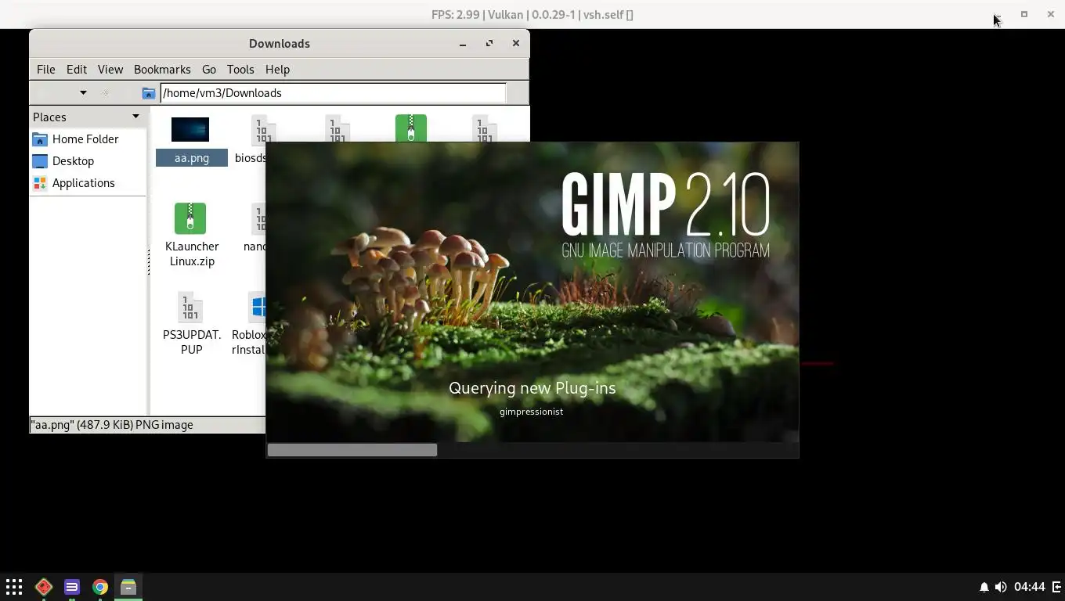
Task: Open the navigation history dropdown arrow
Action: 83,92
